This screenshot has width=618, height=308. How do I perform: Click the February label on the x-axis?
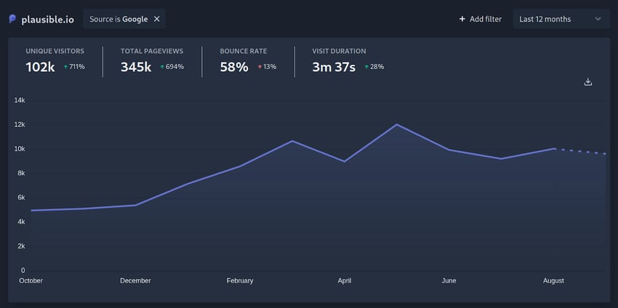(x=240, y=280)
